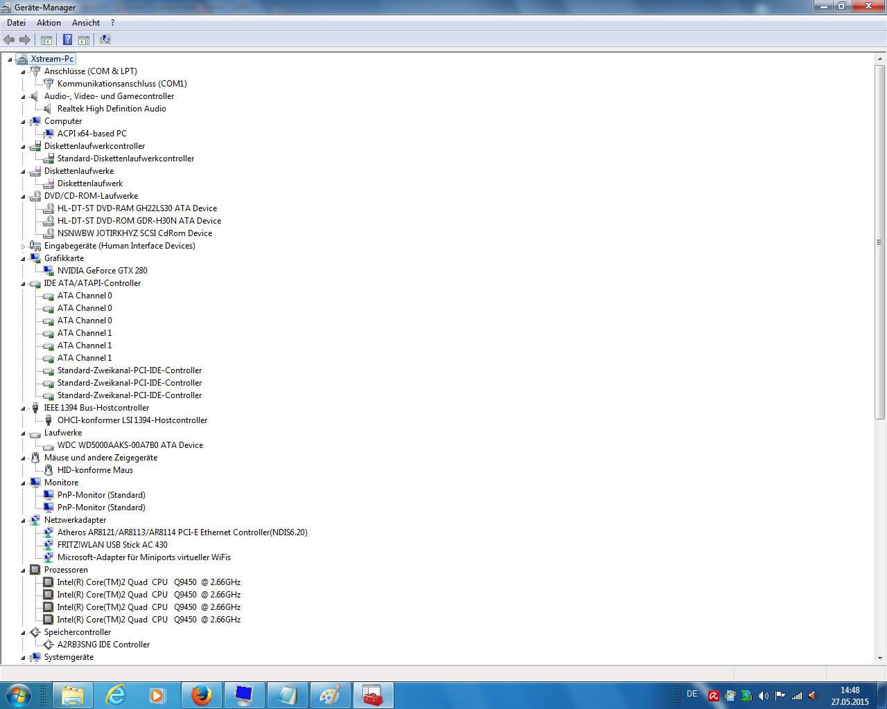Viewport: 887px width, 709px height.
Task: Launch Internet Explorer from the taskbar
Action: coord(116,695)
